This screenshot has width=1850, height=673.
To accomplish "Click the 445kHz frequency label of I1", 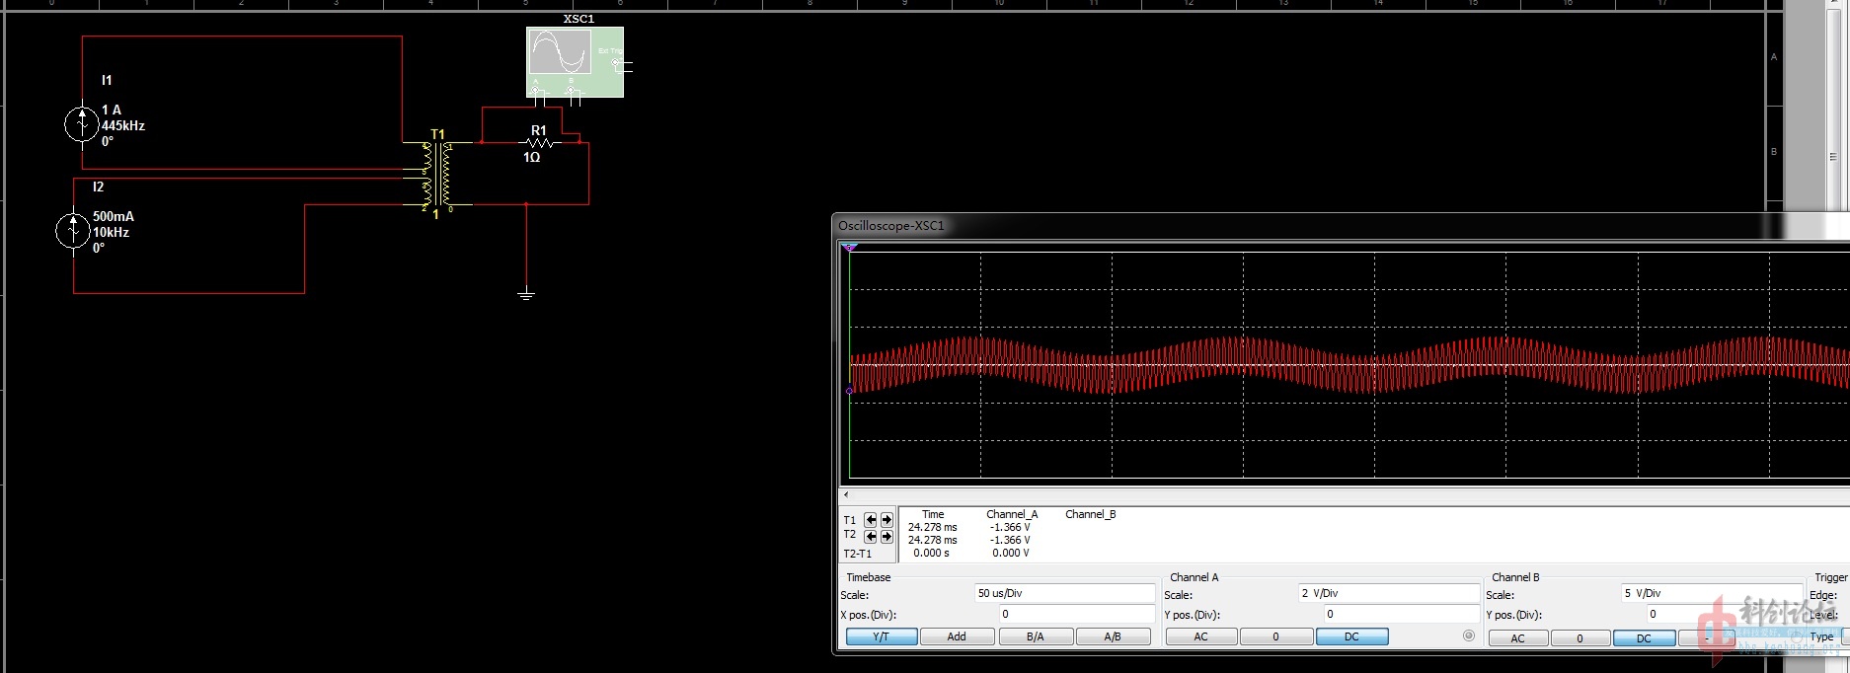I will click(x=123, y=125).
